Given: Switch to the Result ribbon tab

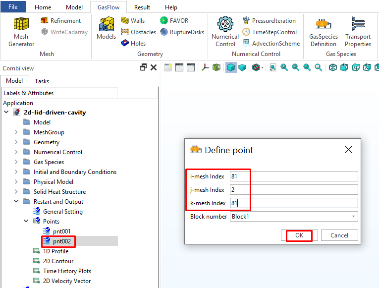Looking at the screenshot, I should [142, 7].
